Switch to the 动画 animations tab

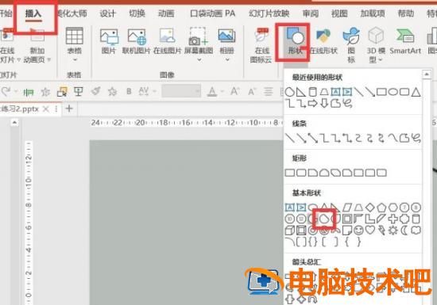pyautogui.click(x=166, y=13)
